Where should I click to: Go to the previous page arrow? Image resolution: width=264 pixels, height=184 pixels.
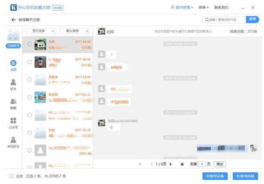click(152, 164)
